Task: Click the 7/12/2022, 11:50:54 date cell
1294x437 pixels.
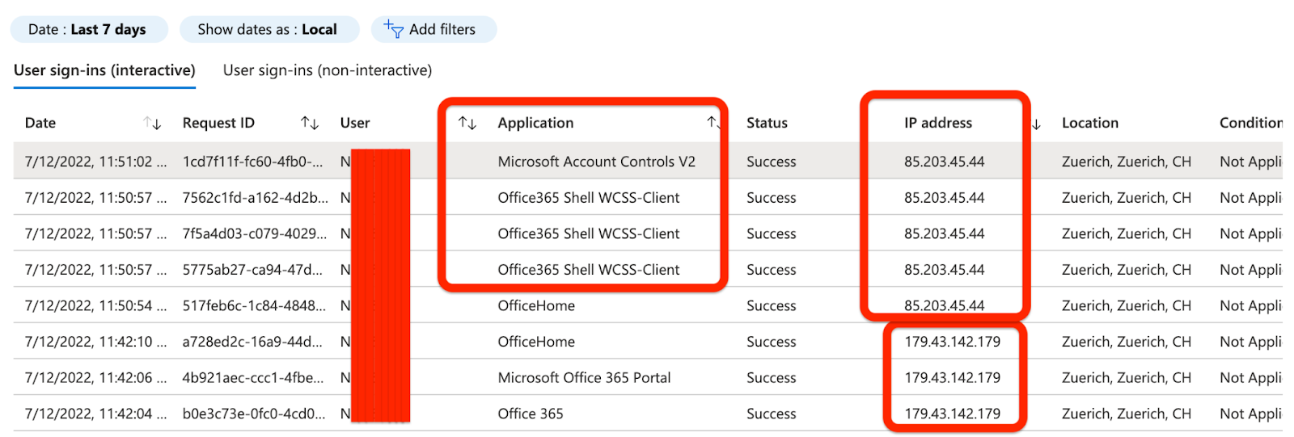Action: point(95,305)
